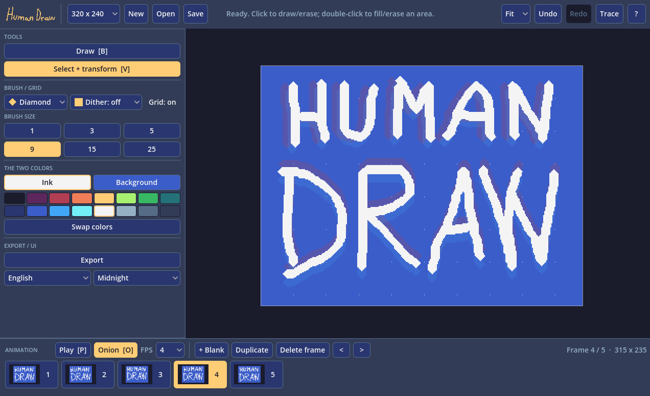Image resolution: width=650 pixels, height=396 pixels.
Task: Pick the crimson red palette swatch
Action: [59, 198]
